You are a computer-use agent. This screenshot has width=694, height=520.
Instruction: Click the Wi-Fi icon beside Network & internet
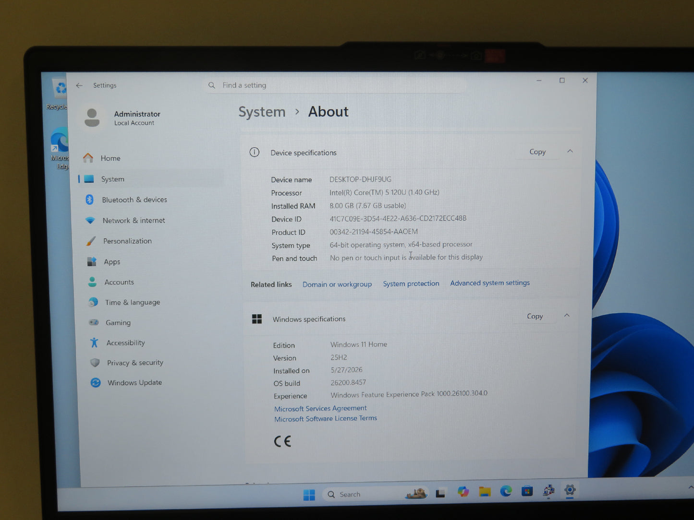pos(90,221)
